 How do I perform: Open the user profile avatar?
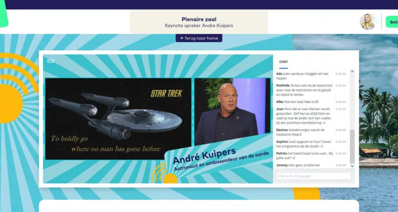point(367,22)
